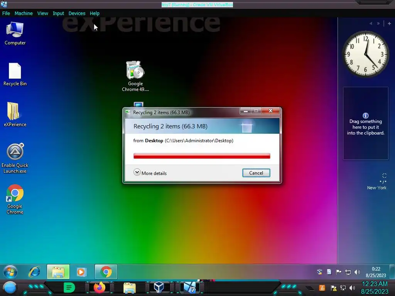Select the eXPerience folder icon
Screen dimensions: 395x296
click(x=15, y=114)
